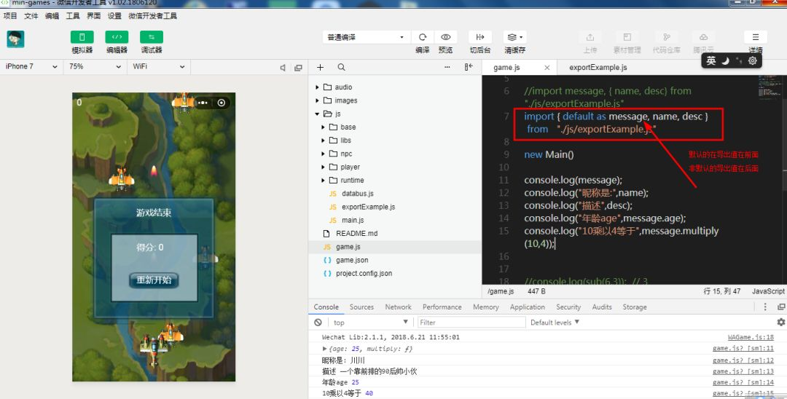
Task: Open the WiFi network dropdown
Action: 159,66
